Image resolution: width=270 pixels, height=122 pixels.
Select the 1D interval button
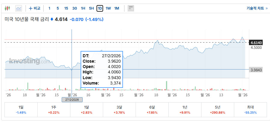100,8
